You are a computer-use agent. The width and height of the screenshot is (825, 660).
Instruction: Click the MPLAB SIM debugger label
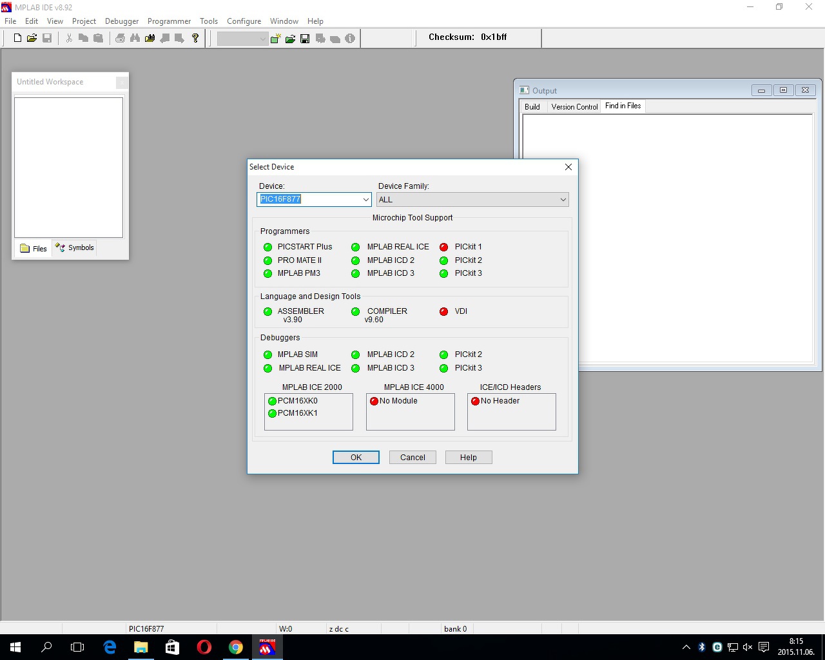(298, 354)
